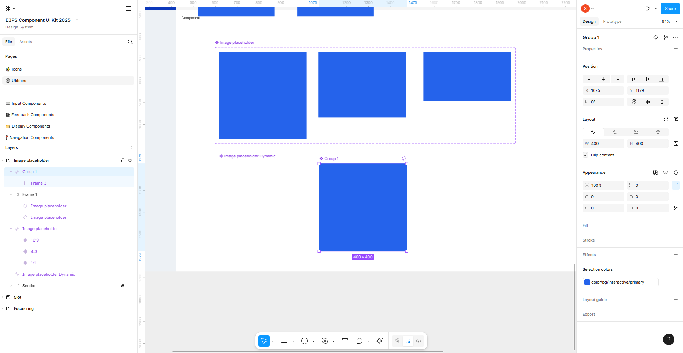Open the Actions sparkle tool
Image resolution: width=683 pixels, height=353 pixels.
click(x=380, y=341)
